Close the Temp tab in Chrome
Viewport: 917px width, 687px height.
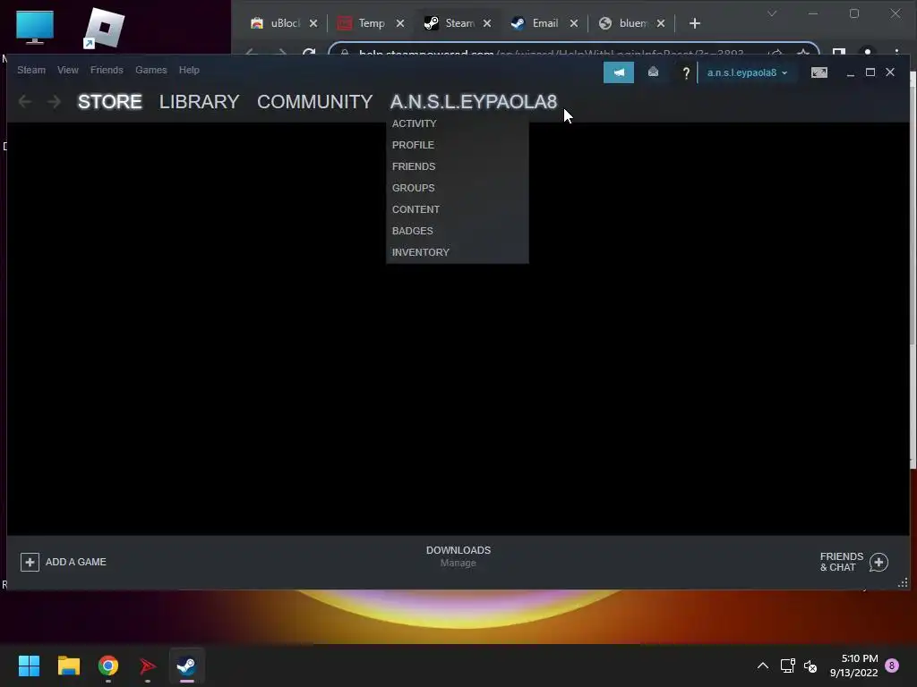[x=400, y=23]
